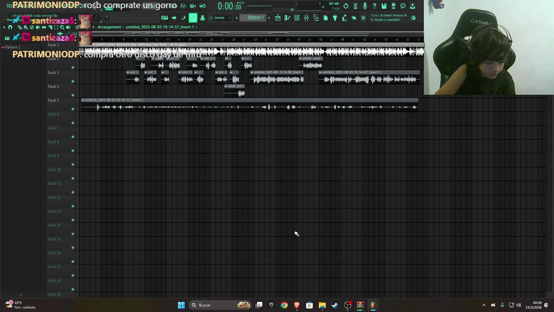554x312 pixels.
Task: Mute Track 6 with green dot
Action: 73,123
